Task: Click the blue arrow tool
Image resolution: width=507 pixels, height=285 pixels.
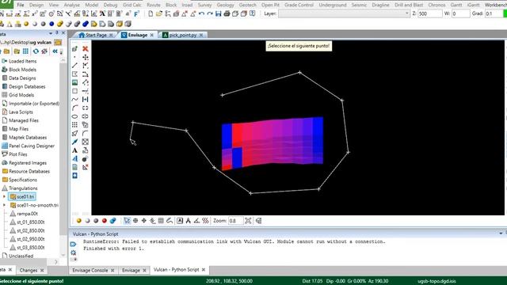Action: 74,142
